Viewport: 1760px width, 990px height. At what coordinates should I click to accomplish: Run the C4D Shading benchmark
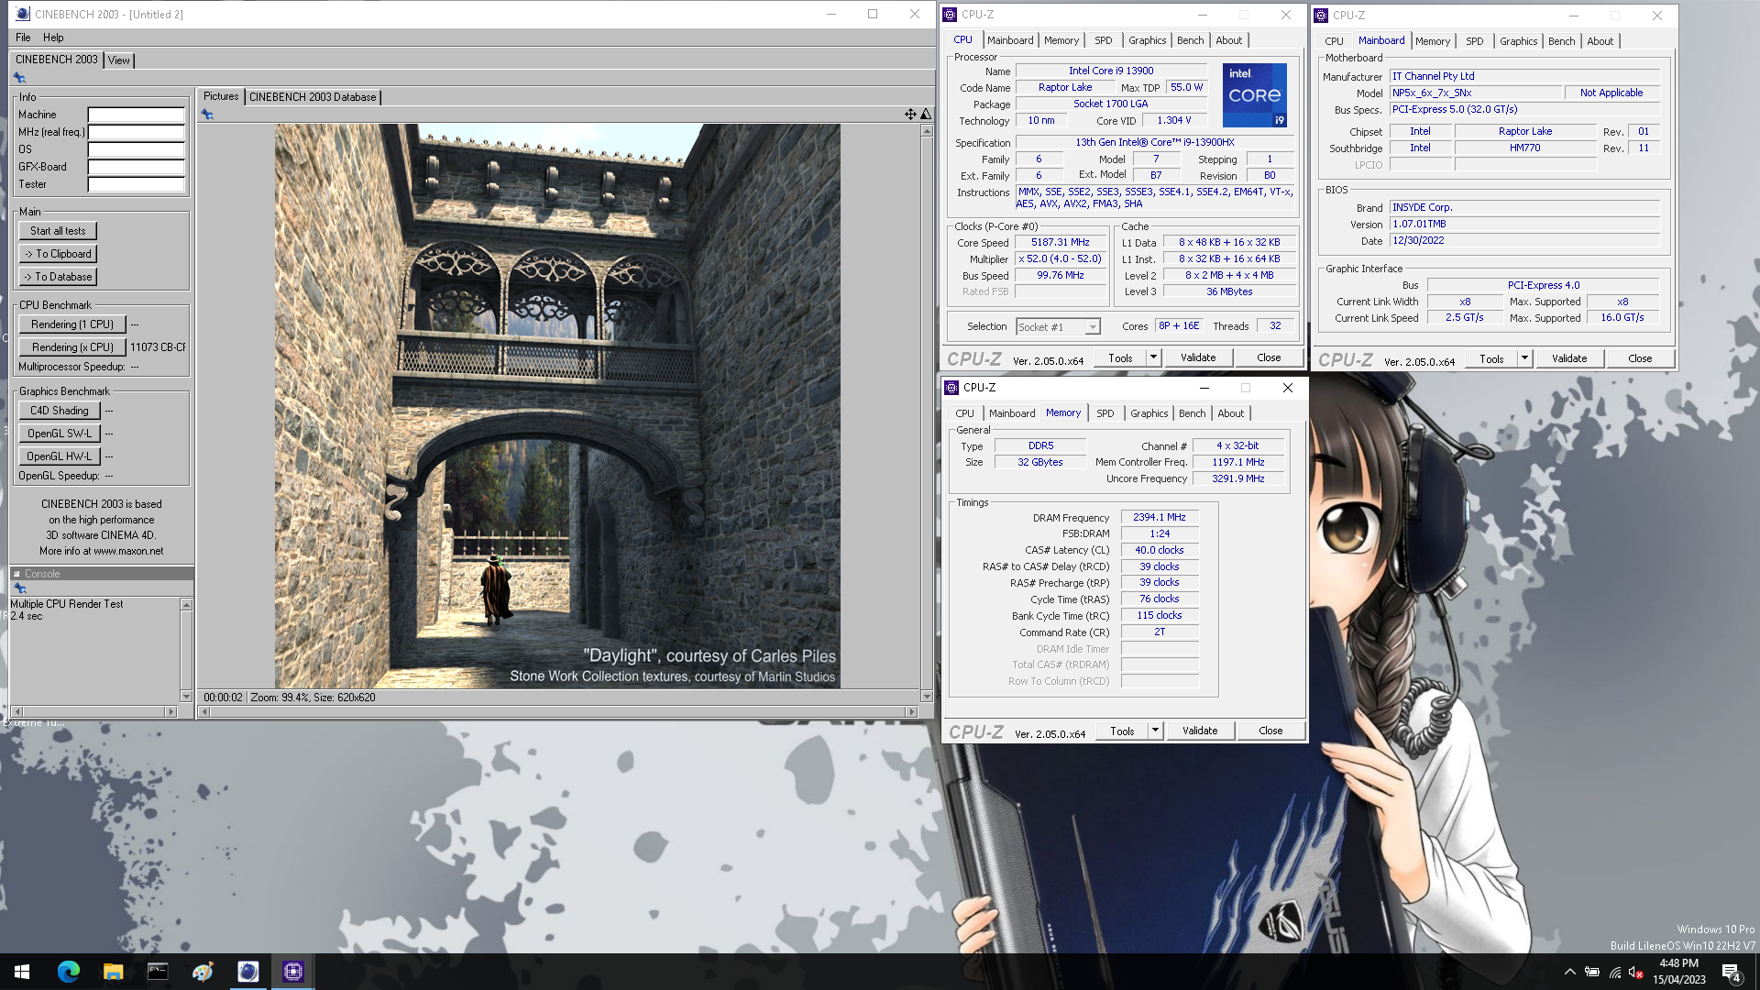(x=60, y=411)
